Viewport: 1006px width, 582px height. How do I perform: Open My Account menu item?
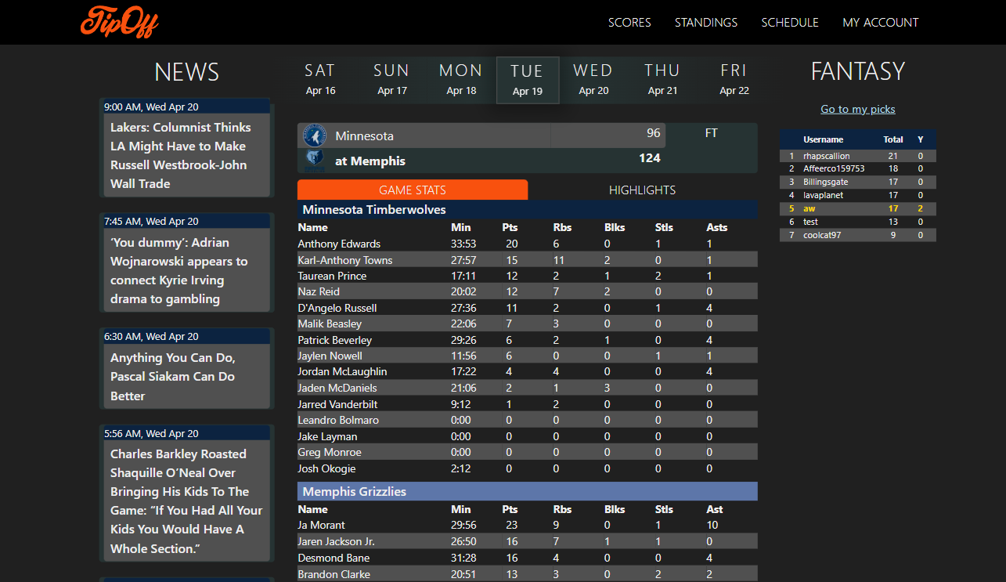click(x=881, y=23)
